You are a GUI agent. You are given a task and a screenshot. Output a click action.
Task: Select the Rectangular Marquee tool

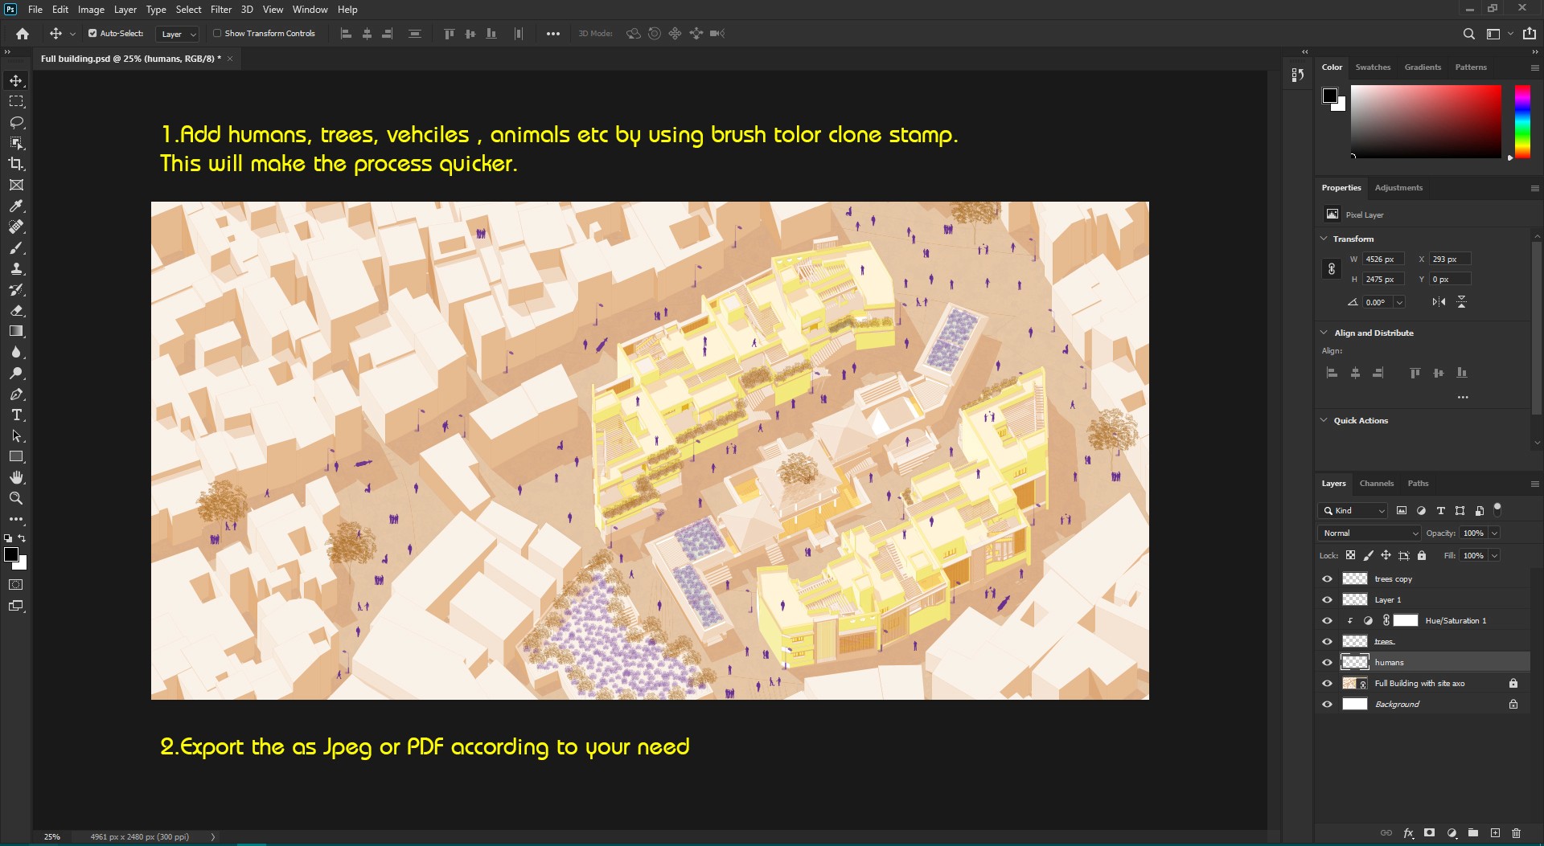16,101
